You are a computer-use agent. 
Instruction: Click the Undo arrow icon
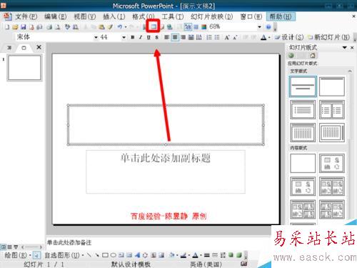120,27
